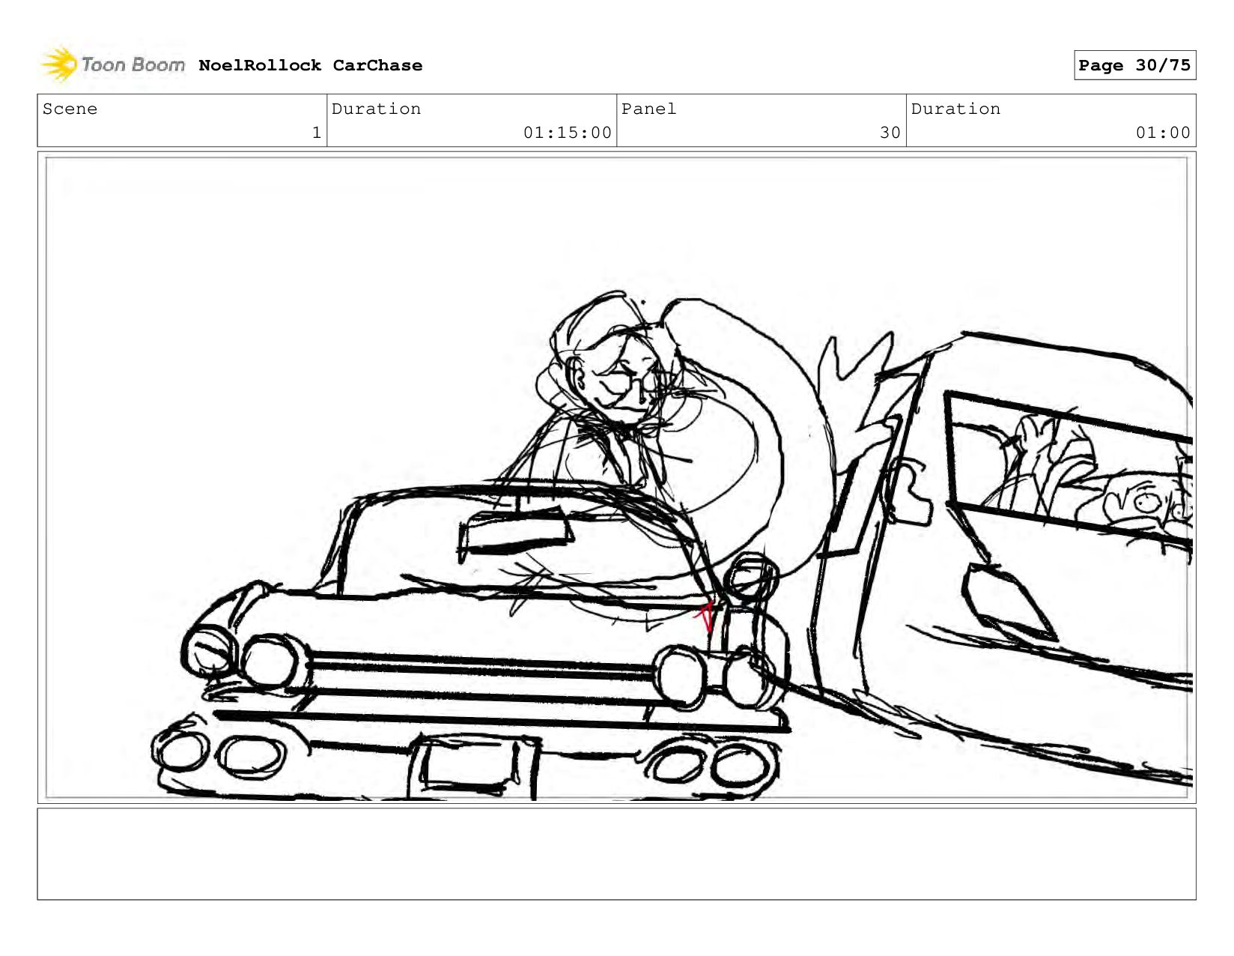This screenshot has height=956, width=1234.
Task: Click the storyboard car chase sketch panel
Action: point(616,477)
